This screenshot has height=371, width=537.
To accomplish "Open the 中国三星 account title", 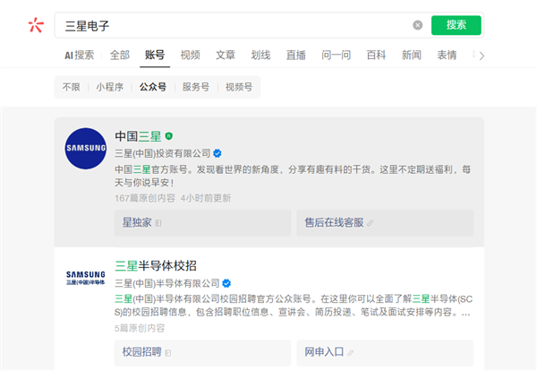I will point(138,136).
